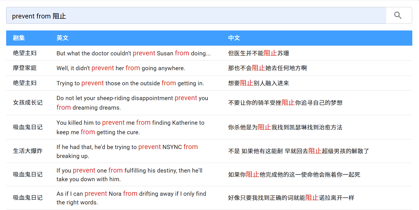Click the 女孩成长记 show name

tap(28, 103)
